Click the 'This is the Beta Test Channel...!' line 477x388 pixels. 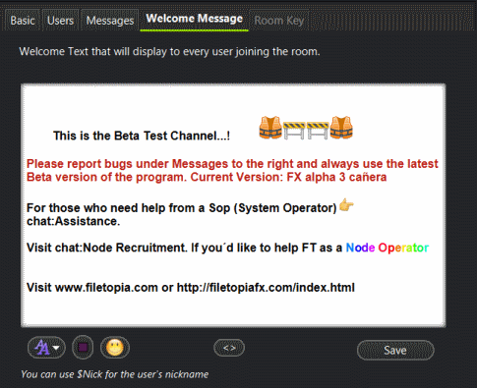142,136
